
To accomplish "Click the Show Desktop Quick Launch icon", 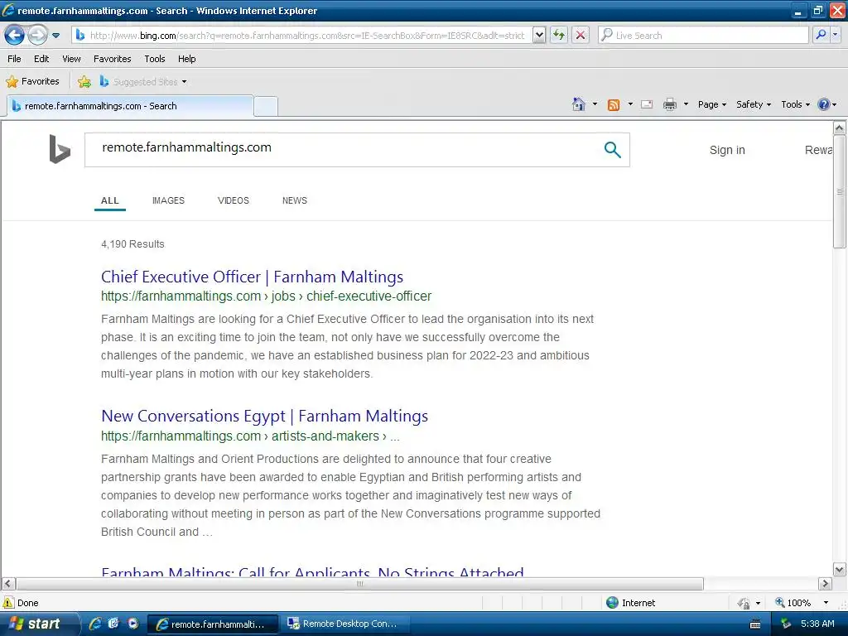I will tap(113, 624).
